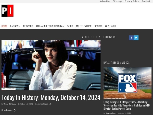Click the October 12, 2024 date
153x115 pixels.
124,113
